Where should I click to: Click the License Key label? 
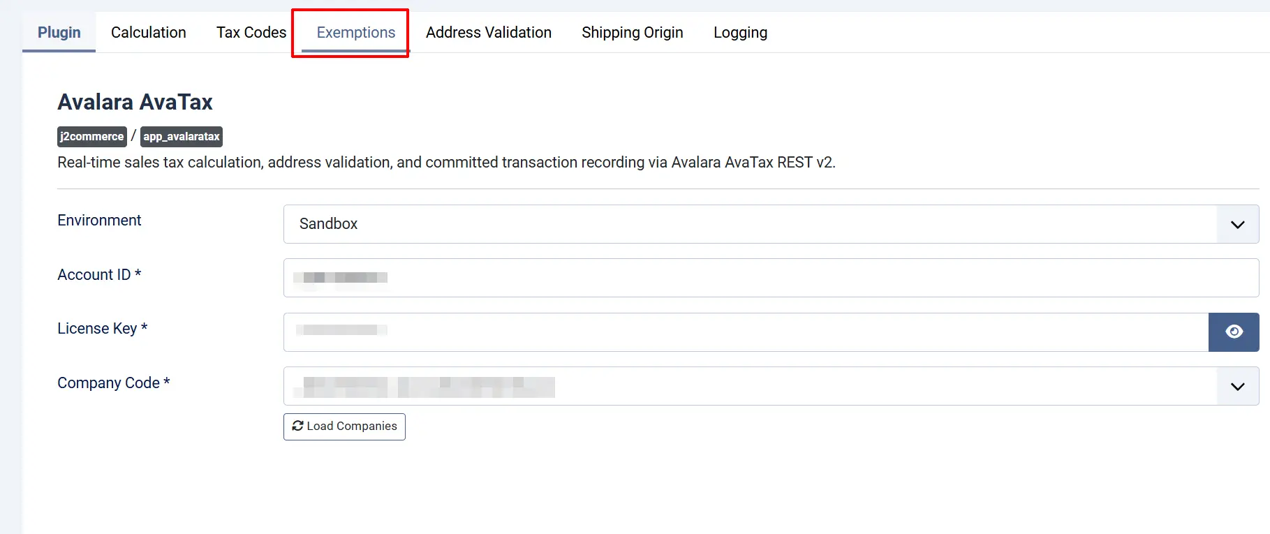pos(102,329)
